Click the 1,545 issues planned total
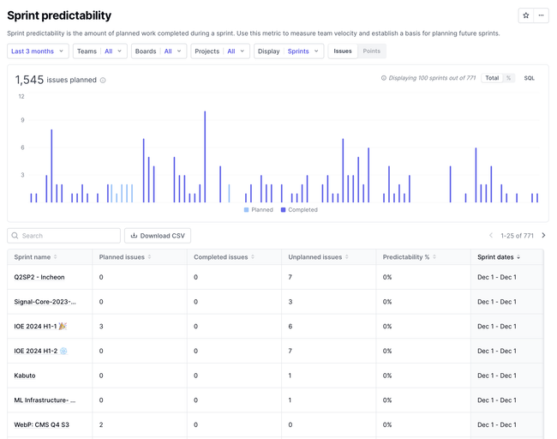This screenshot has width=557, height=439. (56, 80)
